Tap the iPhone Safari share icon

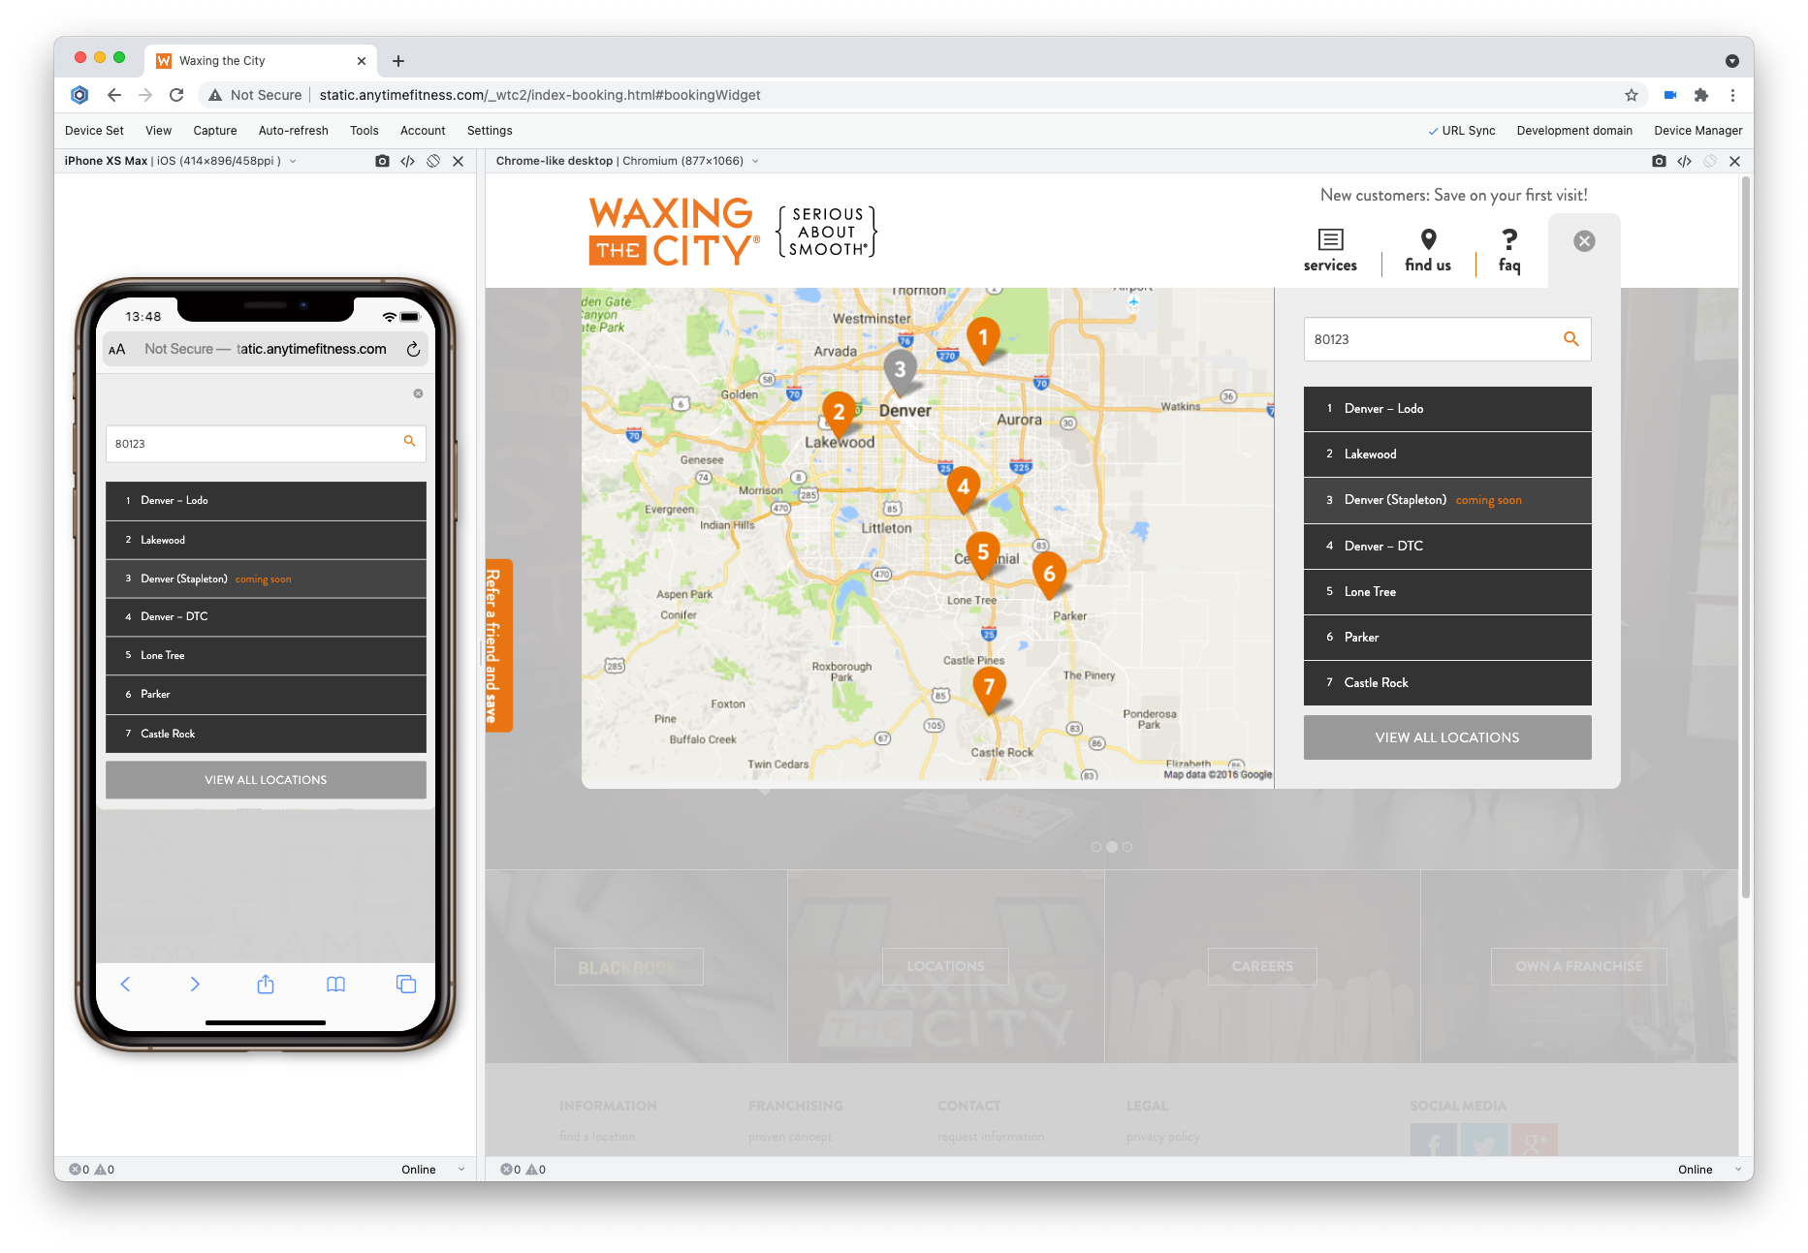(x=266, y=984)
